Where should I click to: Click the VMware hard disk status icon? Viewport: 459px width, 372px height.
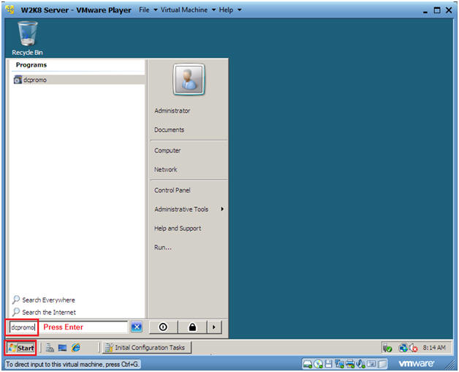pos(308,364)
